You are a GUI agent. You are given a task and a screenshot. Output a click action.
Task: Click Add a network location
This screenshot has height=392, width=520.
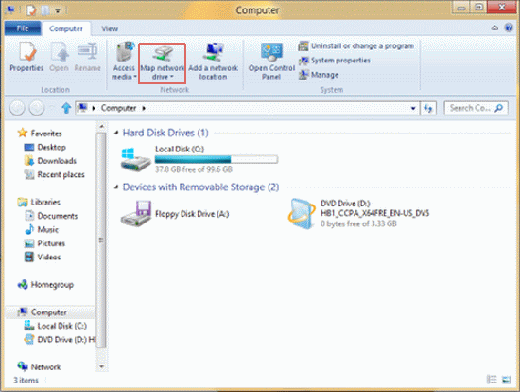pyautogui.click(x=214, y=62)
